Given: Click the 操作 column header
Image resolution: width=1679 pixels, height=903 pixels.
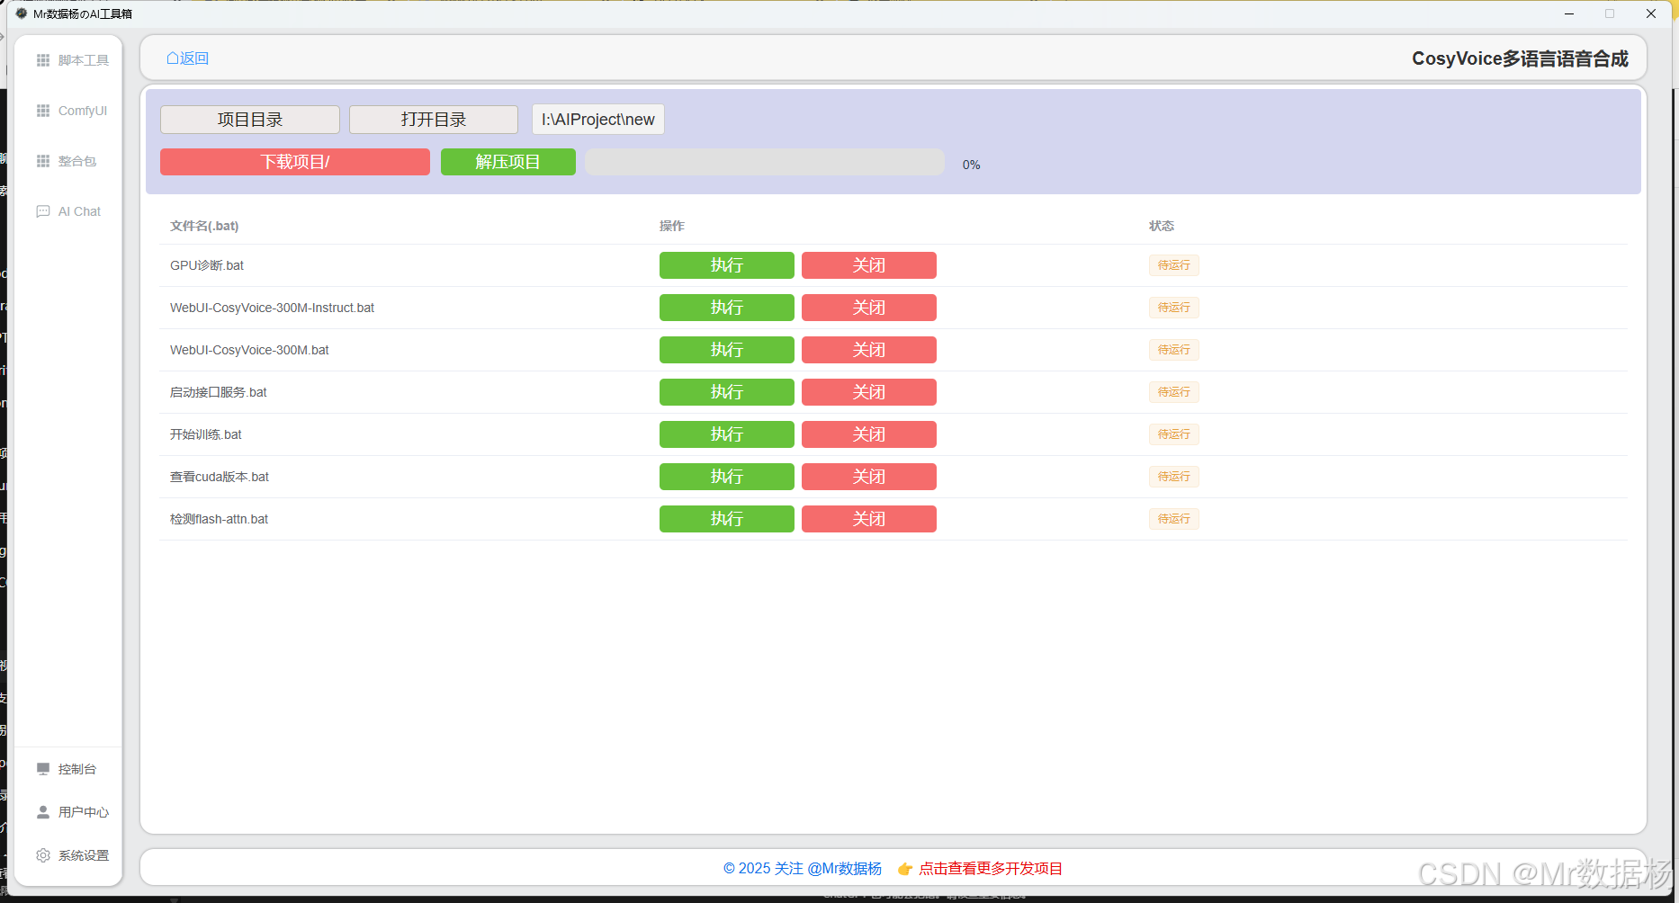Looking at the screenshot, I should click(x=672, y=226).
